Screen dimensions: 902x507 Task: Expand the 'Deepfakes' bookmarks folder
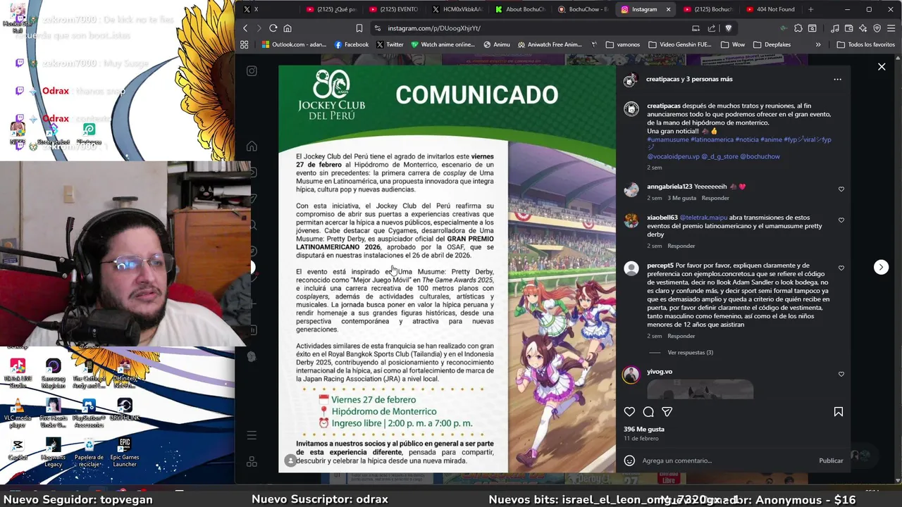[x=772, y=44]
